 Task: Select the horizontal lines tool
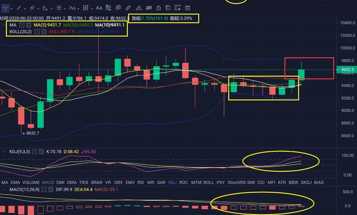(x=59, y=8)
